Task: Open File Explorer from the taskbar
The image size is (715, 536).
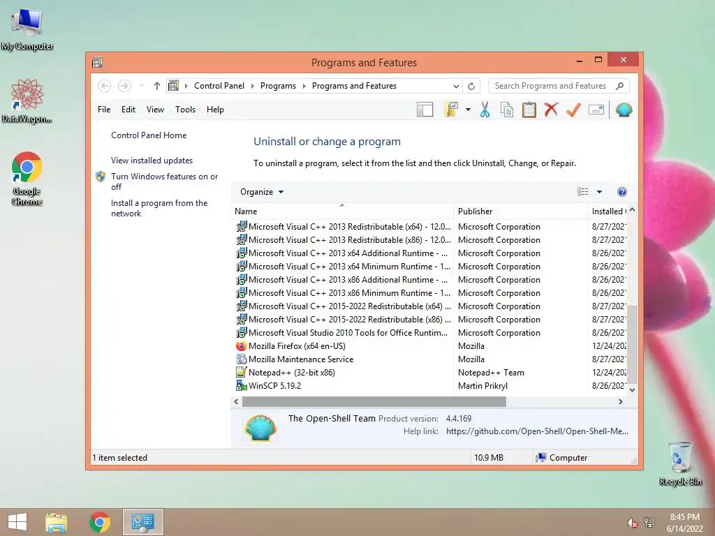Action: pos(57,522)
